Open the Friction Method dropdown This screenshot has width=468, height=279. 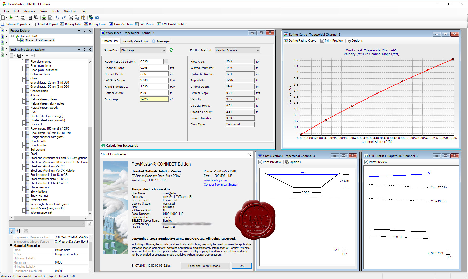237,50
